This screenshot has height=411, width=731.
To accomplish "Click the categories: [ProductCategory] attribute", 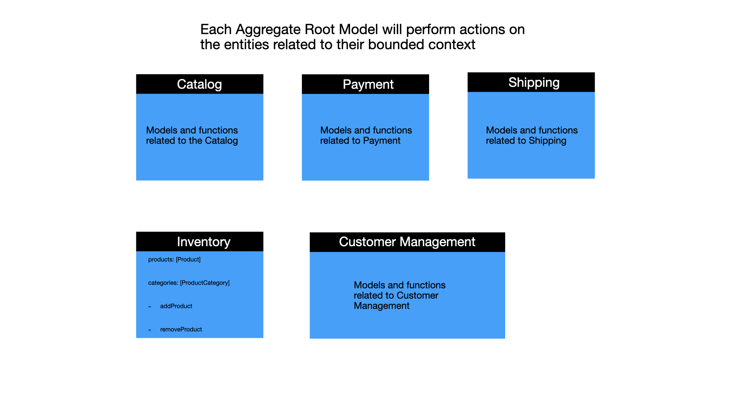I will point(188,282).
